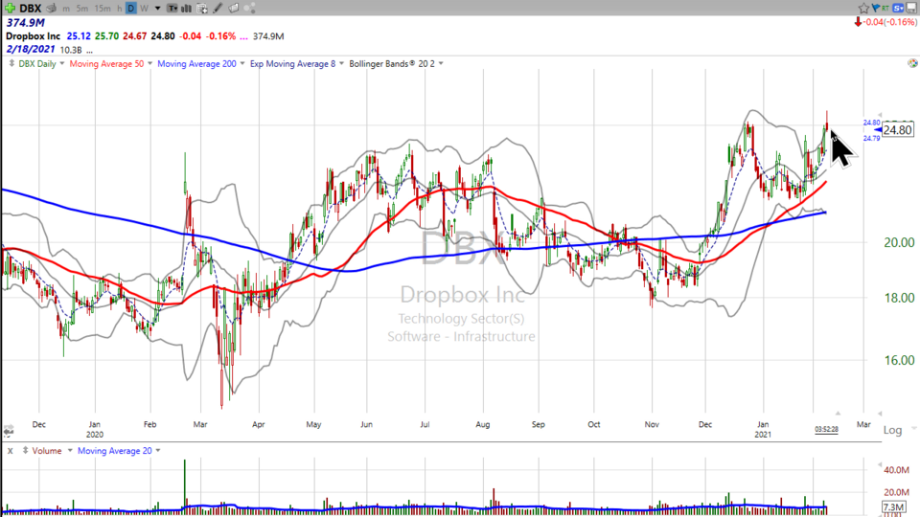Click the Jan 2020 date axis label
The height and width of the screenshot is (517, 920).
95,429
